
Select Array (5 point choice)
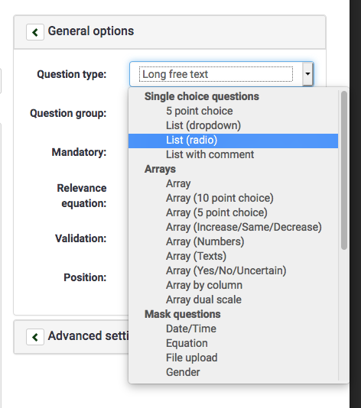pyautogui.click(x=216, y=212)
